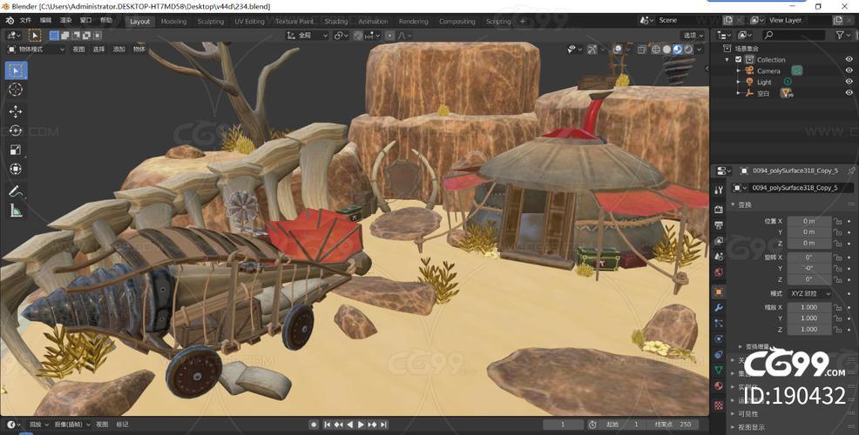Open the Modifier wrench properties tab
Screen dimensions: 859x435
click(719, 308)
